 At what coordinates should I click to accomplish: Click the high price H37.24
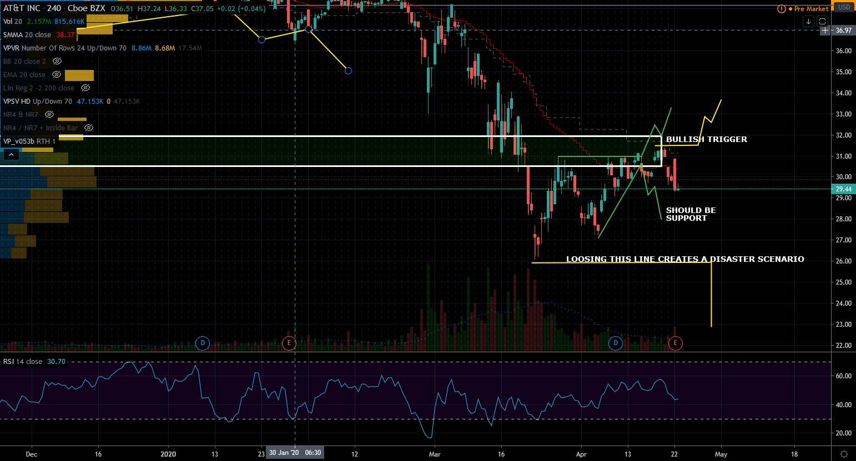click(x=149, y=9)
